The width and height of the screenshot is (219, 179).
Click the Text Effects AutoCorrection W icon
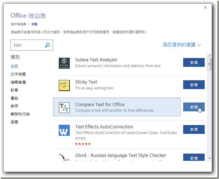click(x=64, y=130)
